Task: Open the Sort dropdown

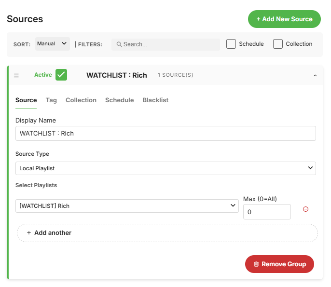Action: pyautogui.click(x=53, y=44)
